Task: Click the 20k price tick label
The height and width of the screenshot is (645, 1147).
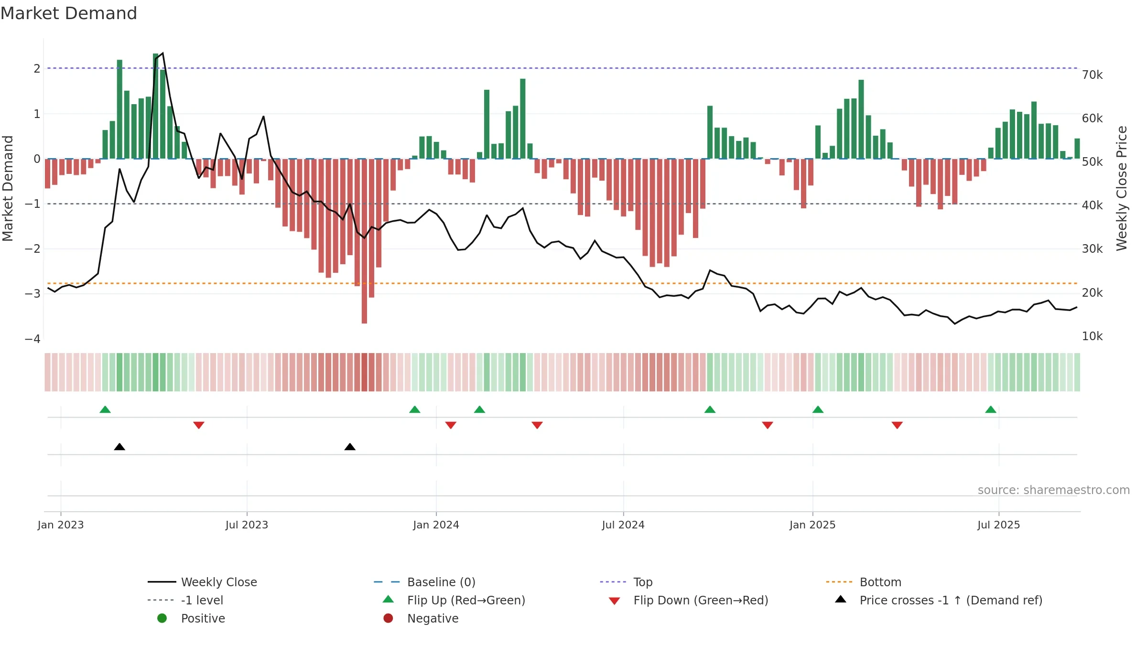Action: click(1093, 293)
